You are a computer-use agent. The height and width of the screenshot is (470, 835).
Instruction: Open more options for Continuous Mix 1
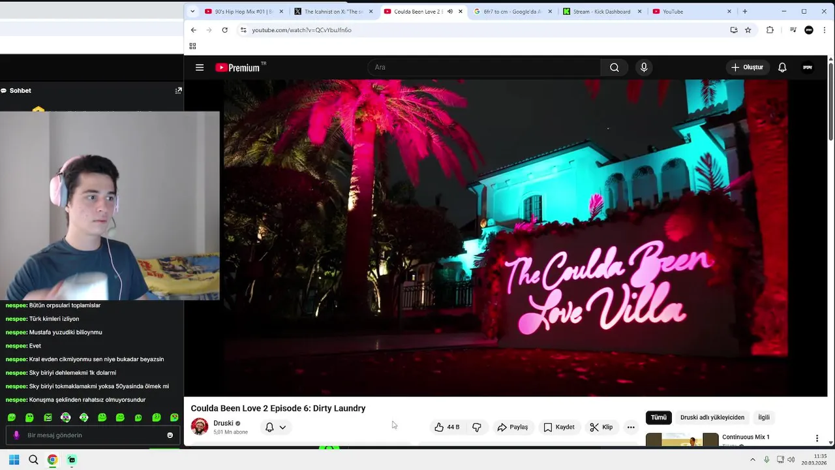click(x=817, y=438)
